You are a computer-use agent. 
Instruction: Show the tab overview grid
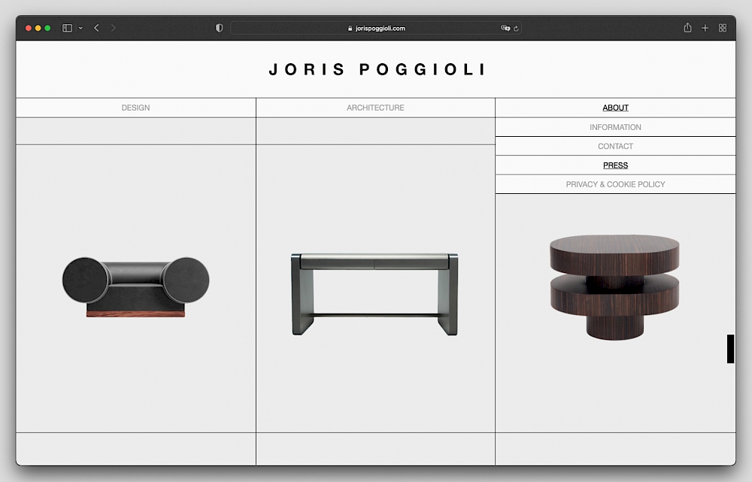click(x=723, y=28)
